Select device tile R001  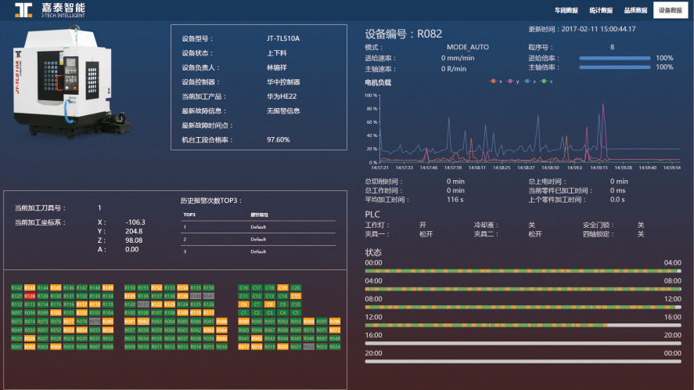[16, 346]
